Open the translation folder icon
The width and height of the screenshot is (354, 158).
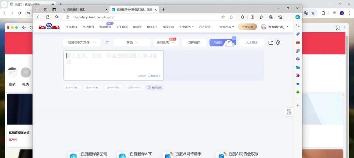(x=271, y=43)
